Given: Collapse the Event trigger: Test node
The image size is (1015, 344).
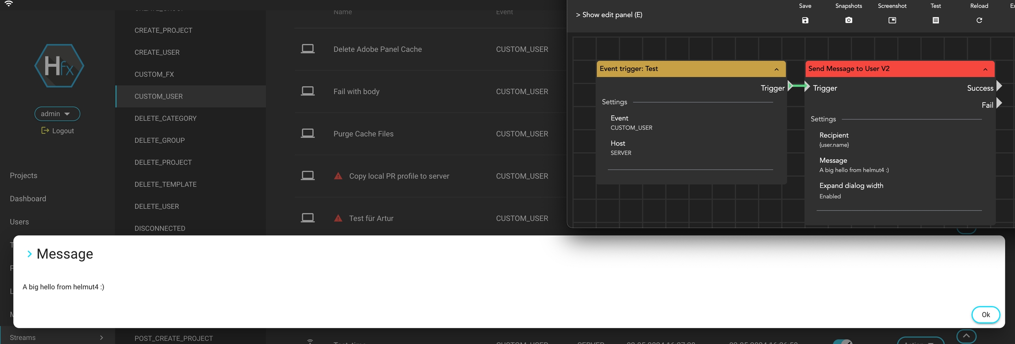Looking at the screenshot, I should 776,69.
